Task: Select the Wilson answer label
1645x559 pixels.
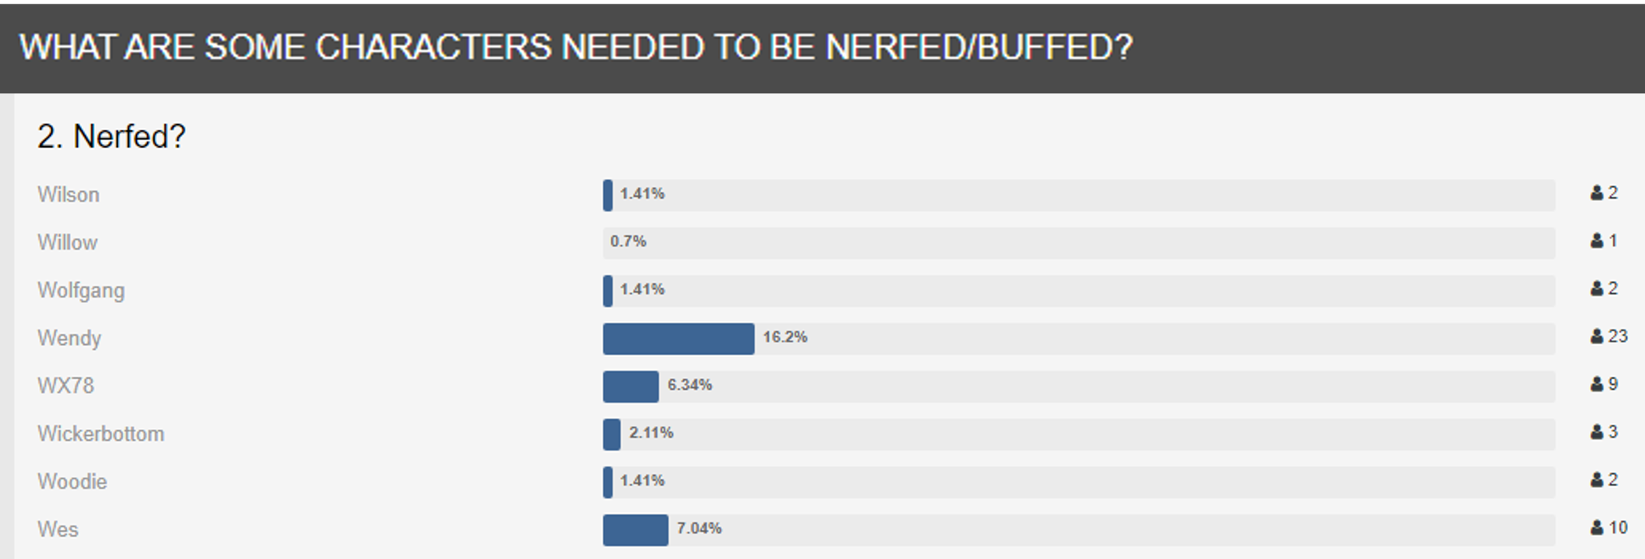Action: pyautogui.click(x=69, y=195)
